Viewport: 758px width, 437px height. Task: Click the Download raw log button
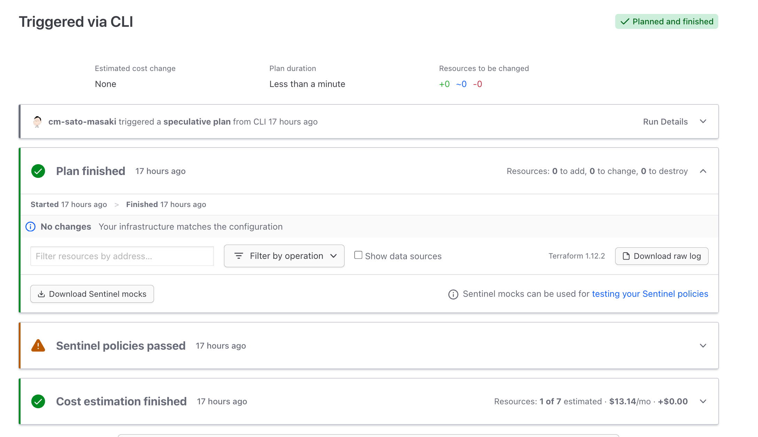tap(662, 256)
